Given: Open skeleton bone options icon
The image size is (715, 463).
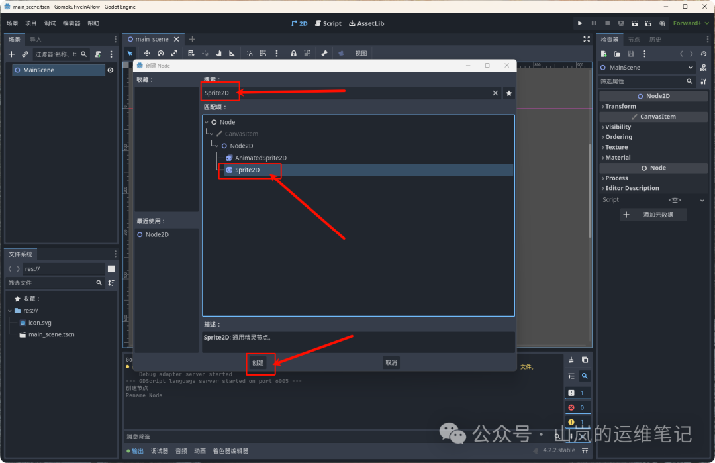Looking at the screenshot, I should click(x=324, y=54).
